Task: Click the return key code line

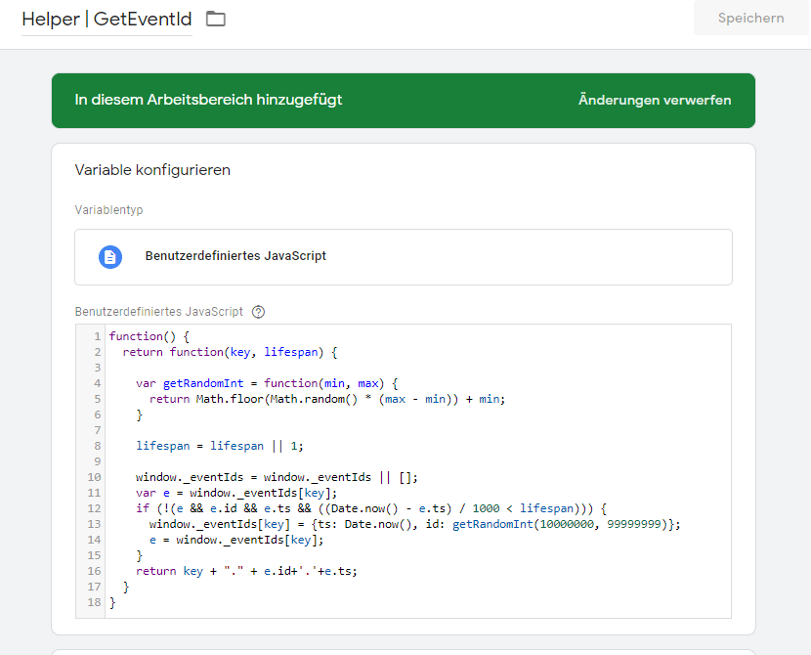Action: click(x=246, y=571)
